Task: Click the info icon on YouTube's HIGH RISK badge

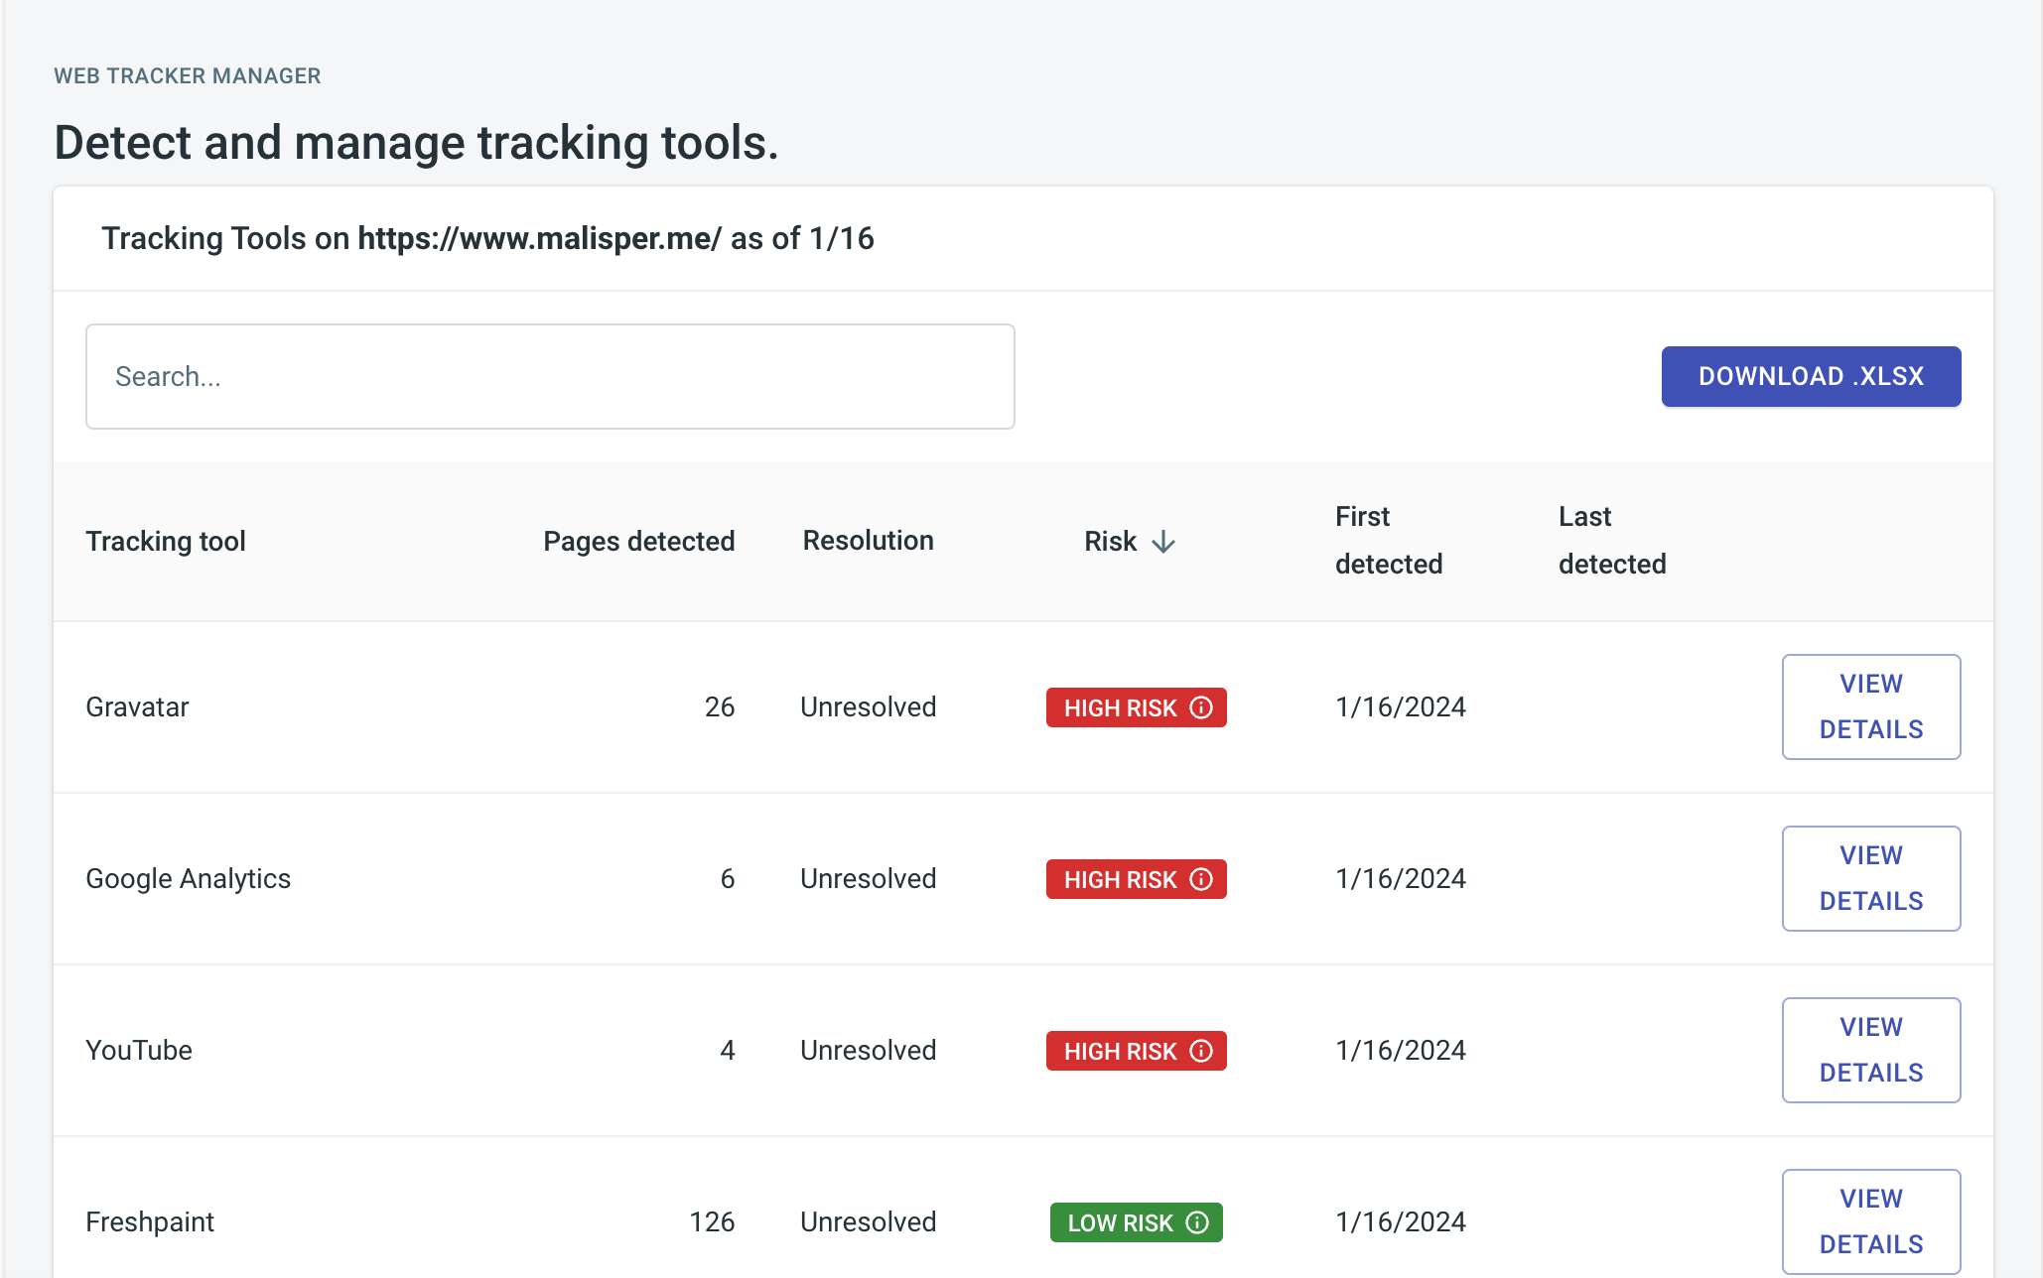Action: pos(1201,1051)
